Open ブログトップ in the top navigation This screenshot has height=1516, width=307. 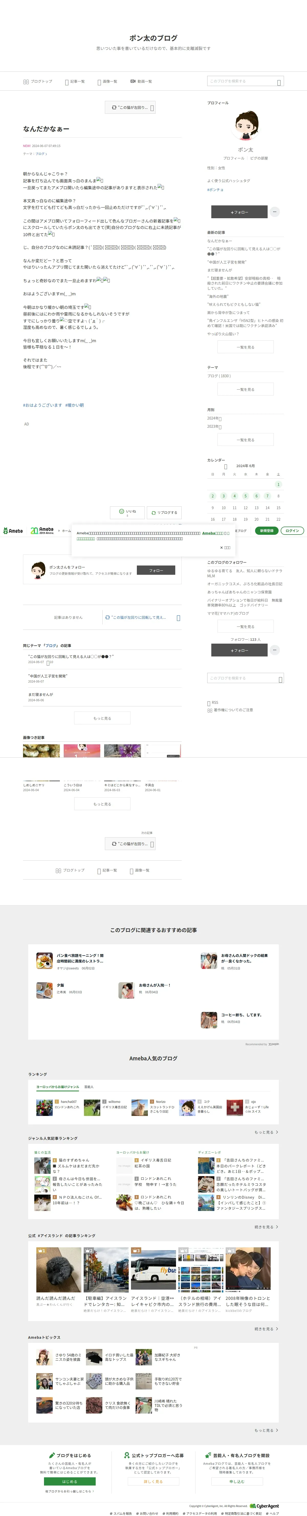click(38, 82)
